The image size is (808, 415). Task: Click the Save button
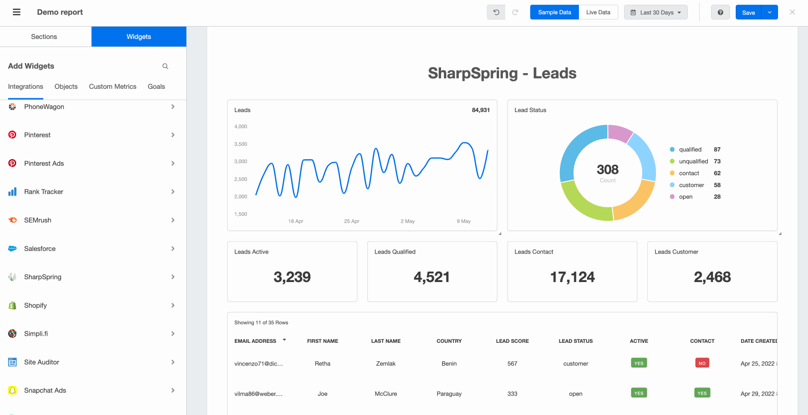[x=748, y=12]
